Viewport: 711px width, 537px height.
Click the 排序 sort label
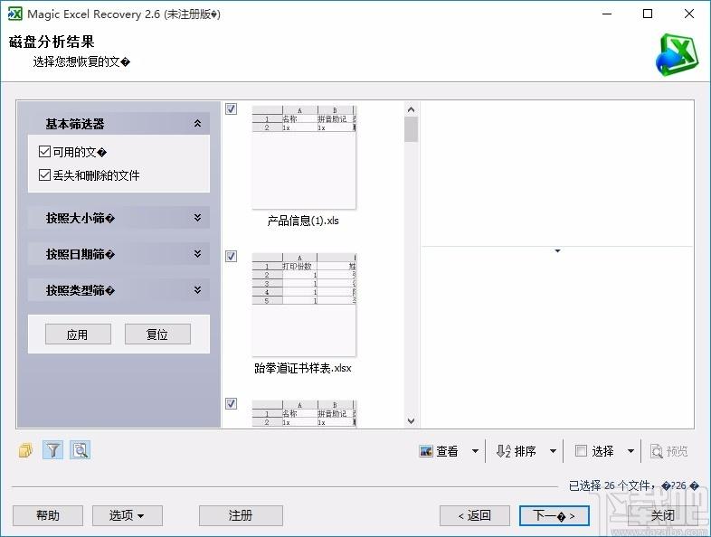point(525,451)
